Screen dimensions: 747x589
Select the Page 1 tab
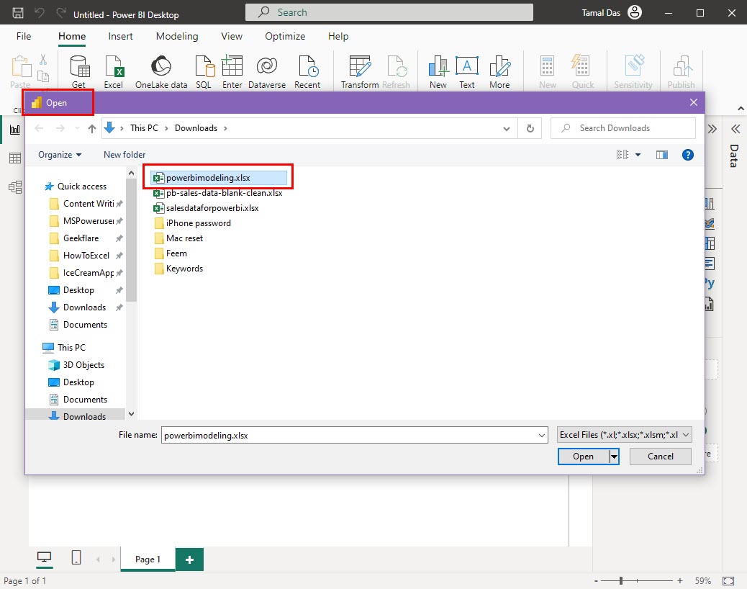(148, 559)
